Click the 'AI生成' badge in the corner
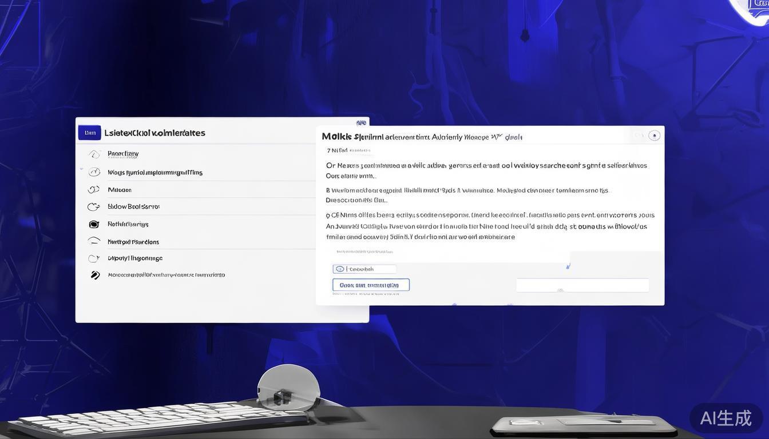Screen dimensions: 769x439 (x=726, y=418)
